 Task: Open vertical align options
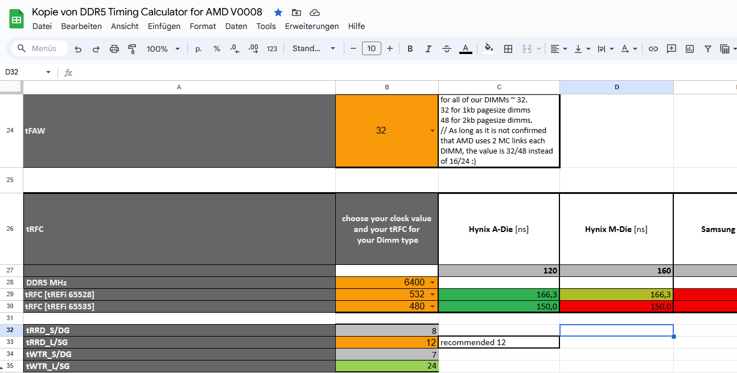582,49
